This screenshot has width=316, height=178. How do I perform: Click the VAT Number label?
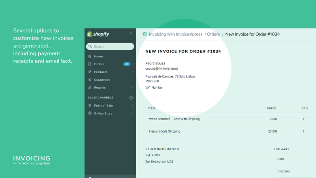pos(154,87)
